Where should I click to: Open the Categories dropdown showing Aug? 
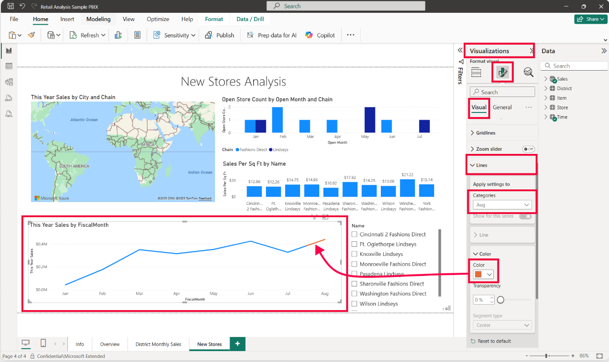[502, 205]
